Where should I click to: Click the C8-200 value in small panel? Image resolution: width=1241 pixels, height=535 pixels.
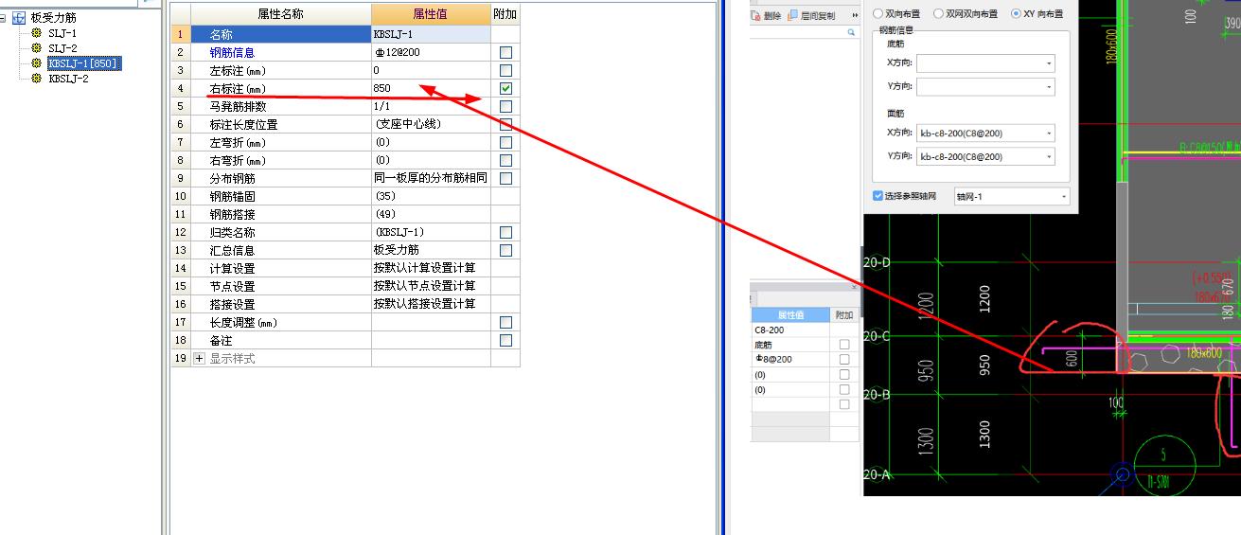790,330
